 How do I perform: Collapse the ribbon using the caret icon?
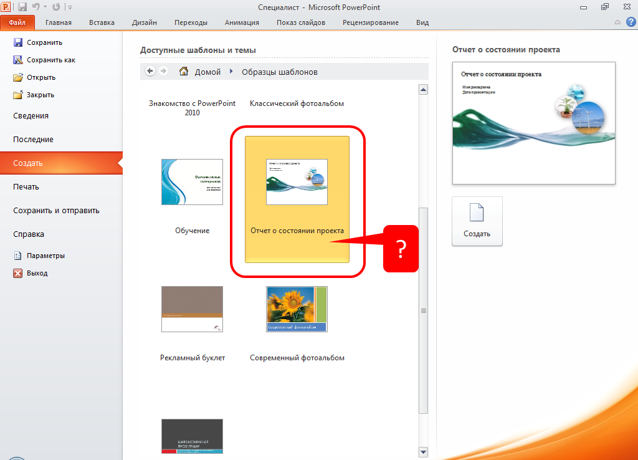(617, 22)
